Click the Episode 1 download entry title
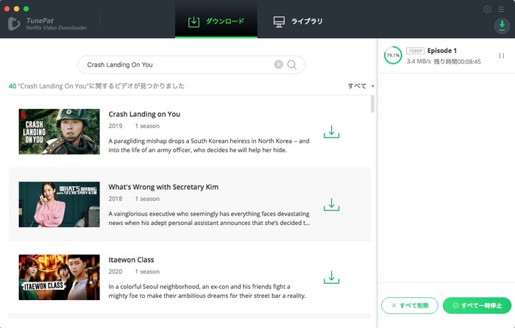515x328 pixels. tap(441, 51)
